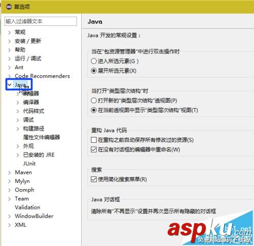Collapse the Java tree node

(10, 84)
